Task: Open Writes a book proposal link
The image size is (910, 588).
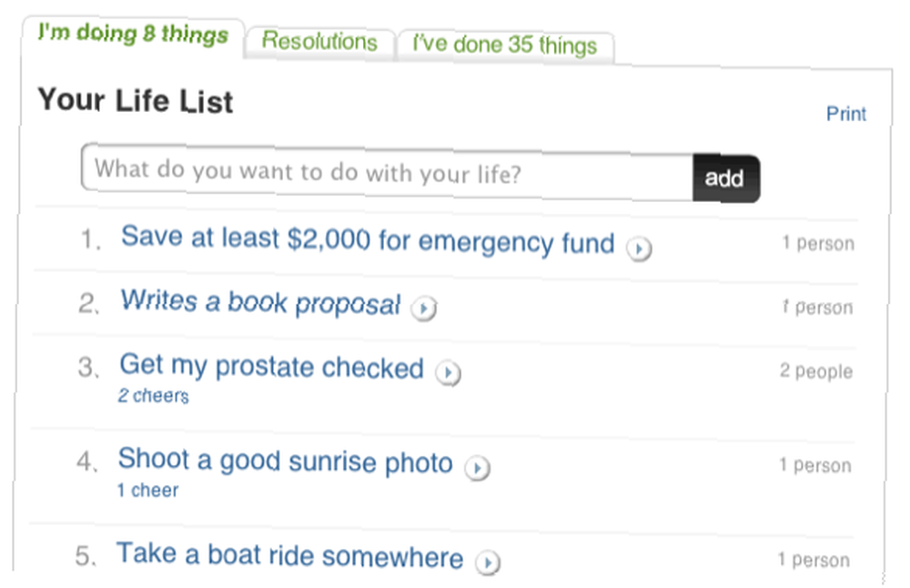Action: click(260, 302)
